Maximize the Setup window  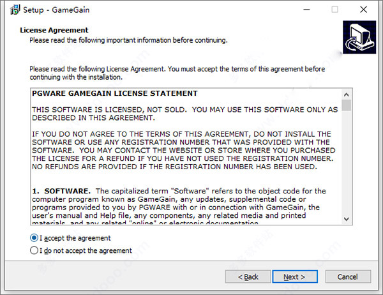(x=334, y=10)
